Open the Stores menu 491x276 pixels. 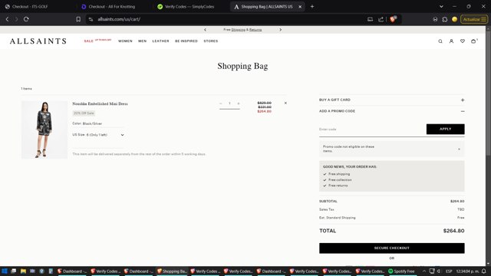[211, 41]
